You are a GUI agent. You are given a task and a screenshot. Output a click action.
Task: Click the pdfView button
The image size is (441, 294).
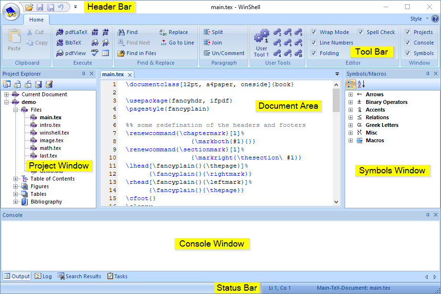pos(71,53)
